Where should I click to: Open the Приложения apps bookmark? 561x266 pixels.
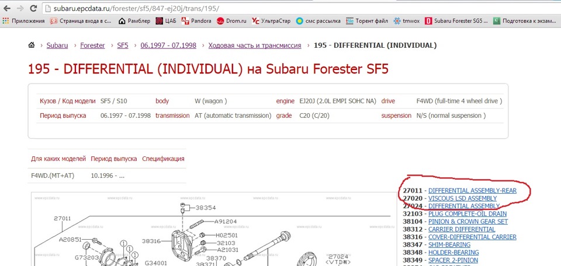[23, 21]
